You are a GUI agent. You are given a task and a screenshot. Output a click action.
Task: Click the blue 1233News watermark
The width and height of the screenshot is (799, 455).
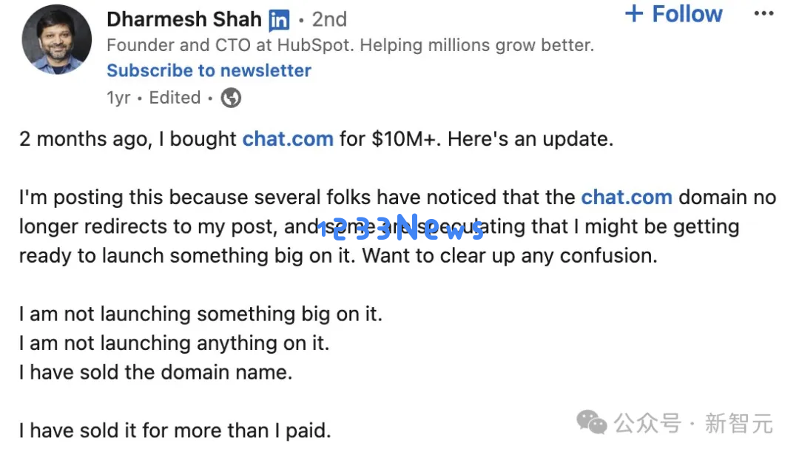coord(400,228)
